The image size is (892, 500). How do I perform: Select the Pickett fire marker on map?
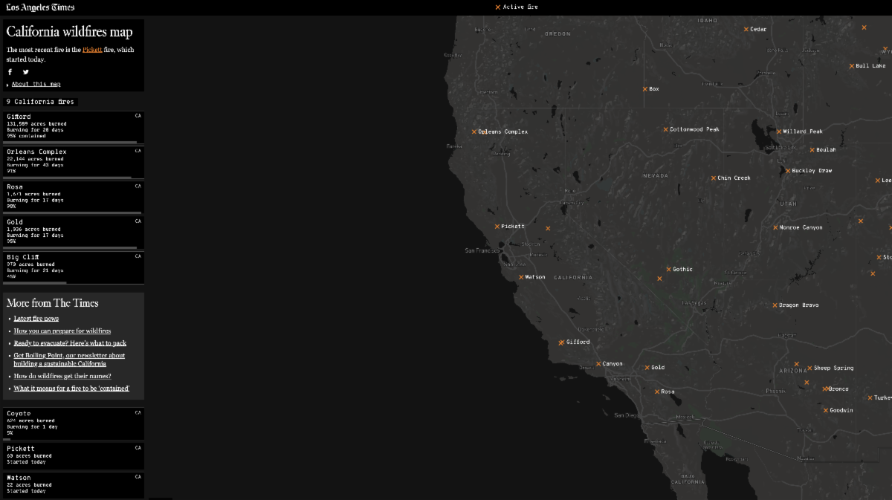tap(497, 227)
